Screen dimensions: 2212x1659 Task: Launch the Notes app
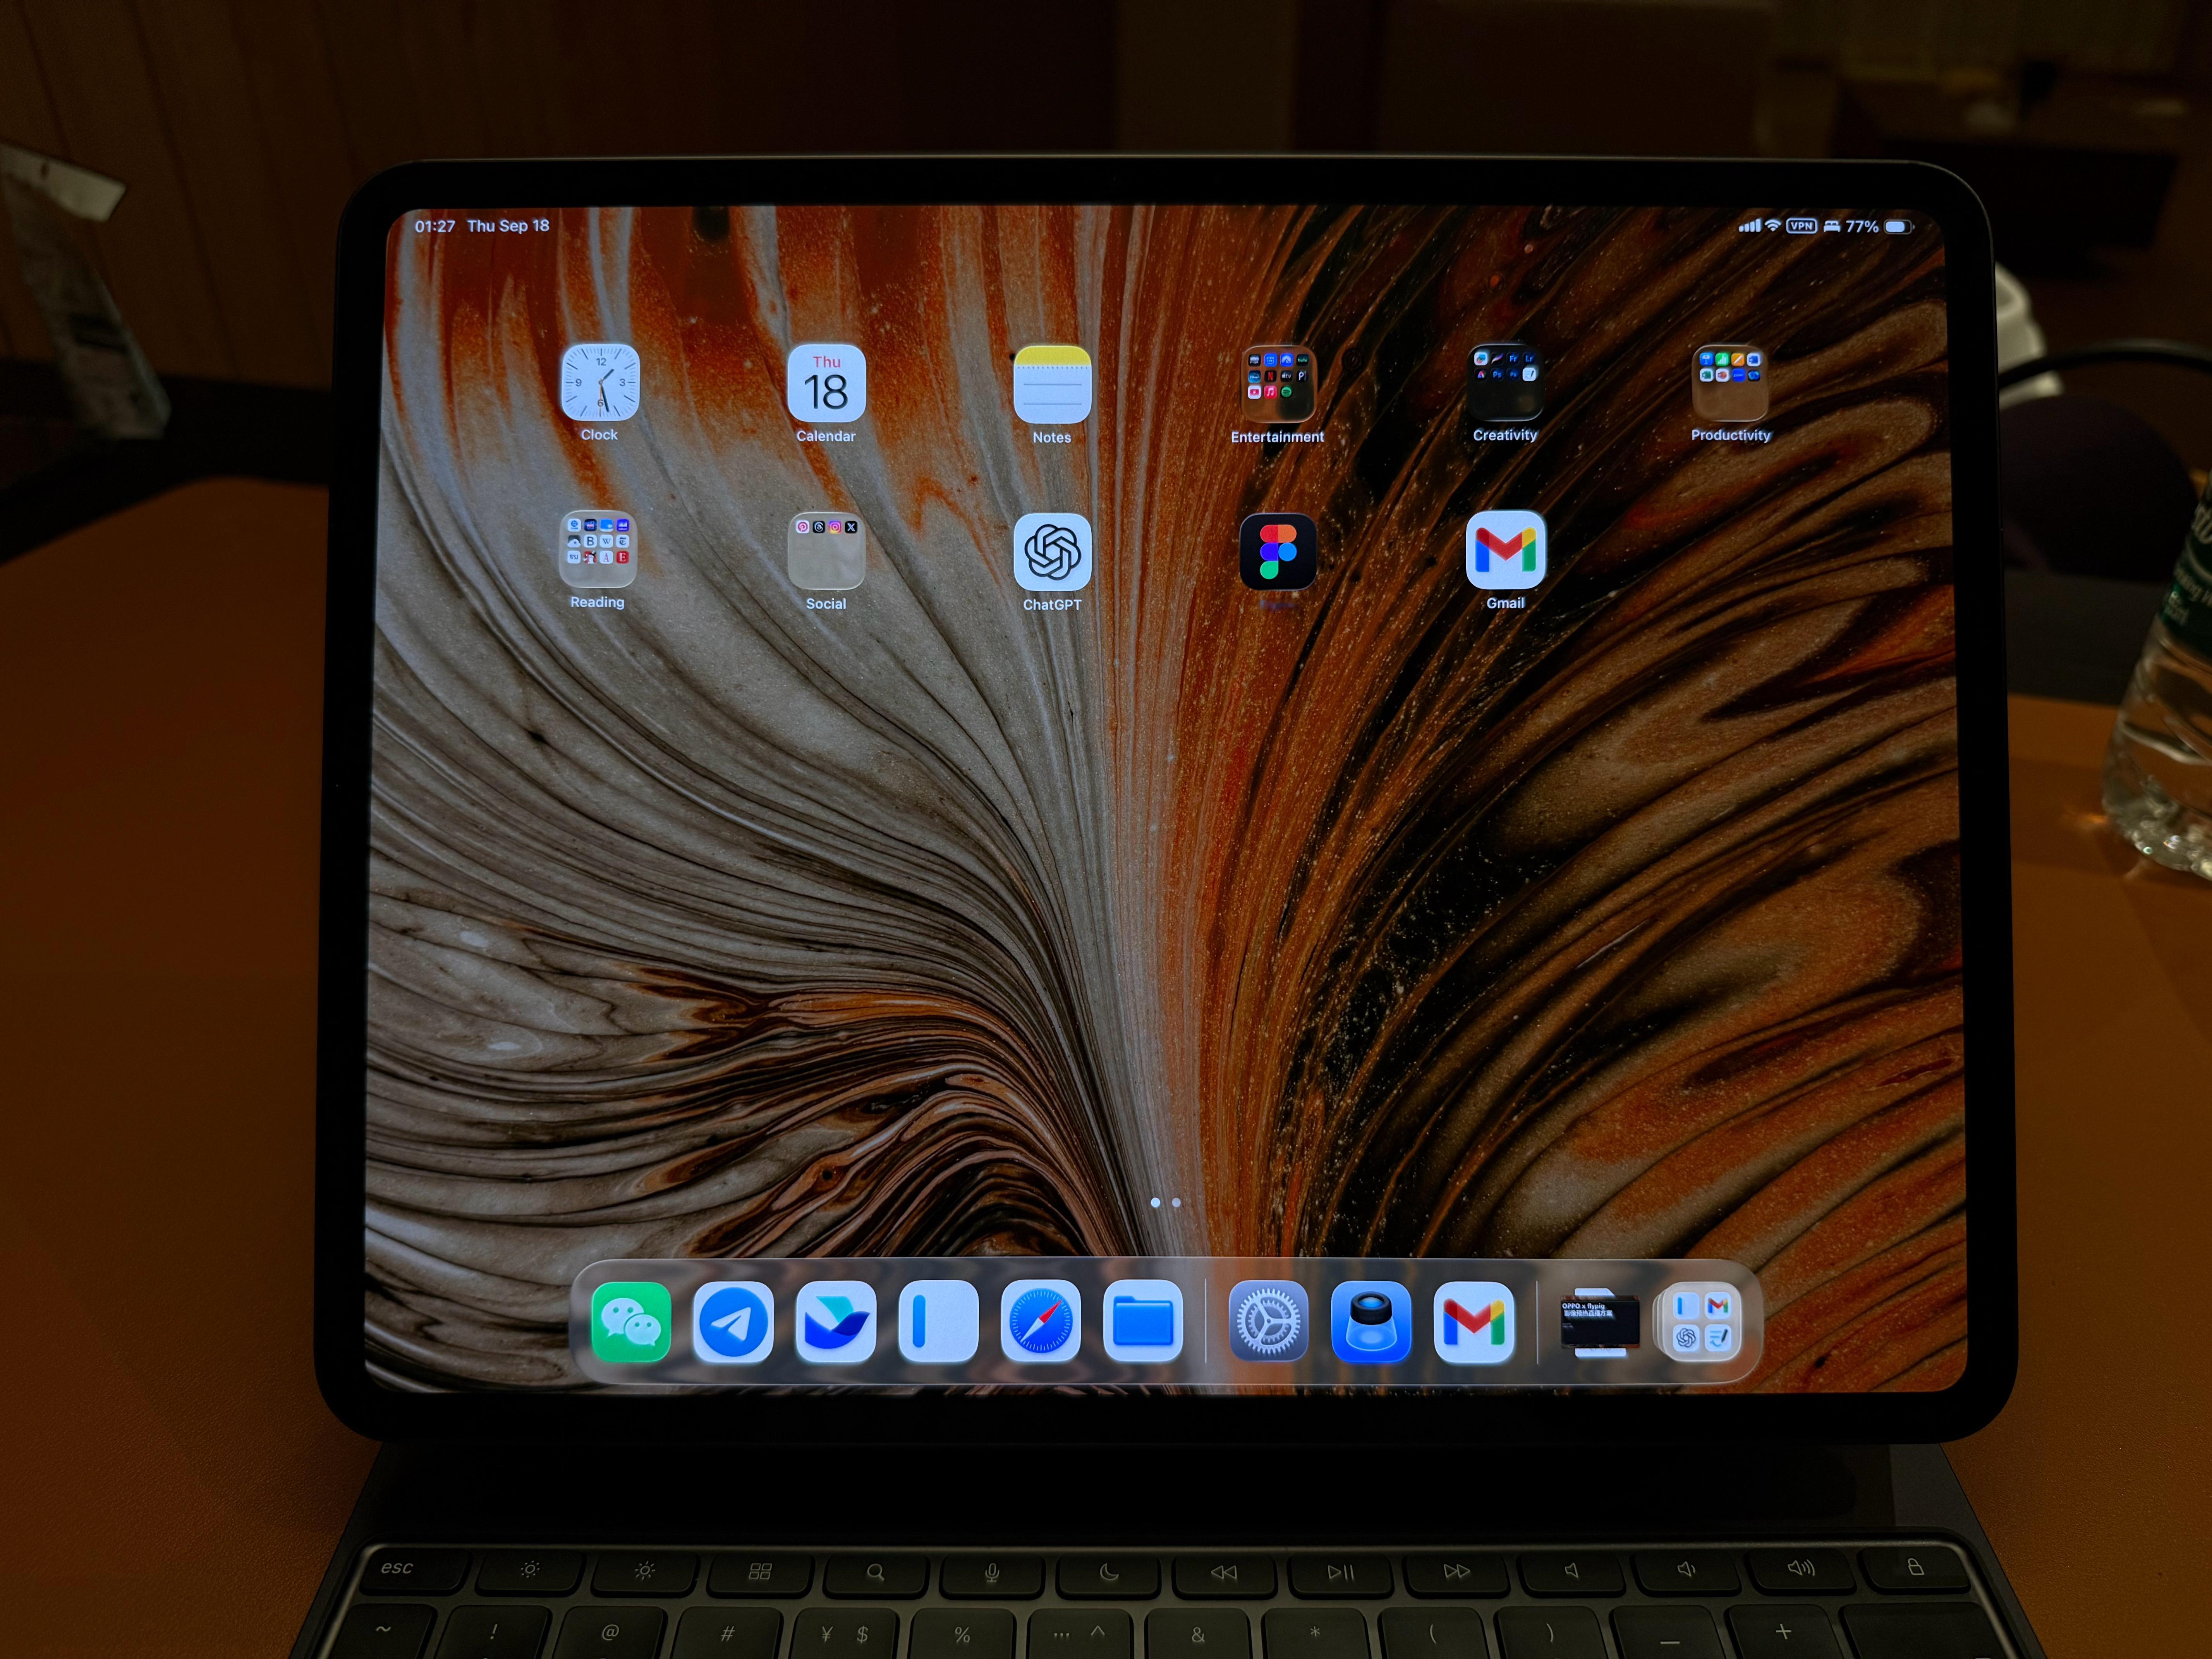1052,385
